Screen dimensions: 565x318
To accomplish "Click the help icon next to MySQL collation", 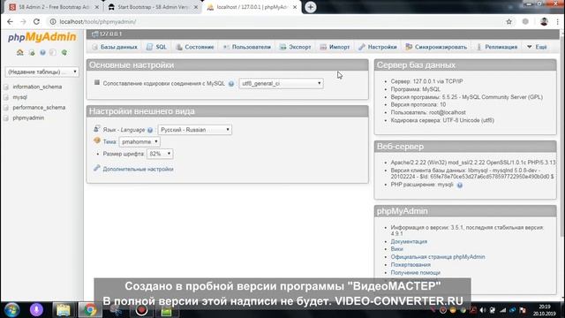I will point(231,84).
